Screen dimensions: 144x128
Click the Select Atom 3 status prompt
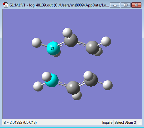(125, 123)
